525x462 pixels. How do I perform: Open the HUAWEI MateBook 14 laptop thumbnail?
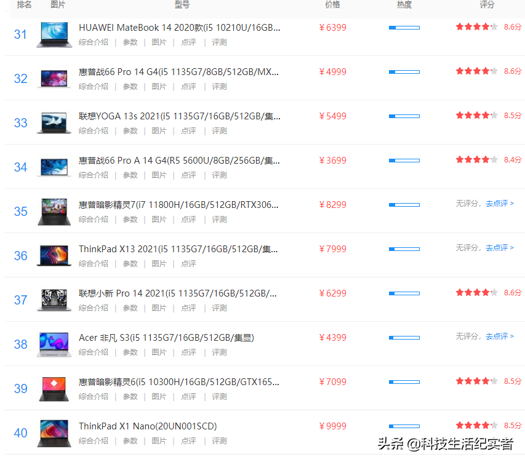click(54, 34)
